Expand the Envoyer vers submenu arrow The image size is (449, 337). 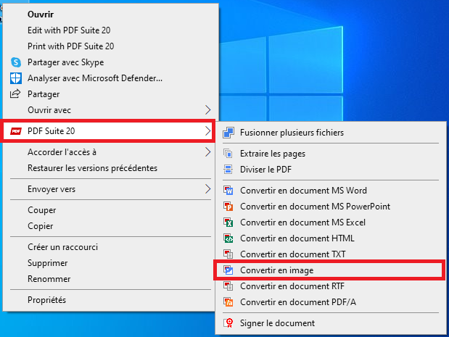coord(208,189)
